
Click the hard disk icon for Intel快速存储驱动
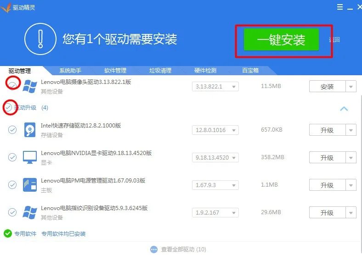30,130
